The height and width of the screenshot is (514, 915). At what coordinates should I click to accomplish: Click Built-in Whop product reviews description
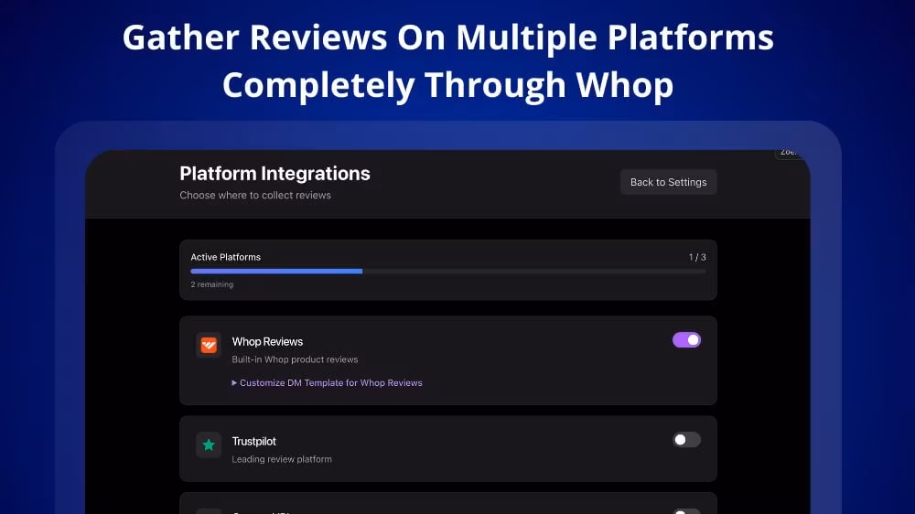[x=295, y=359]
